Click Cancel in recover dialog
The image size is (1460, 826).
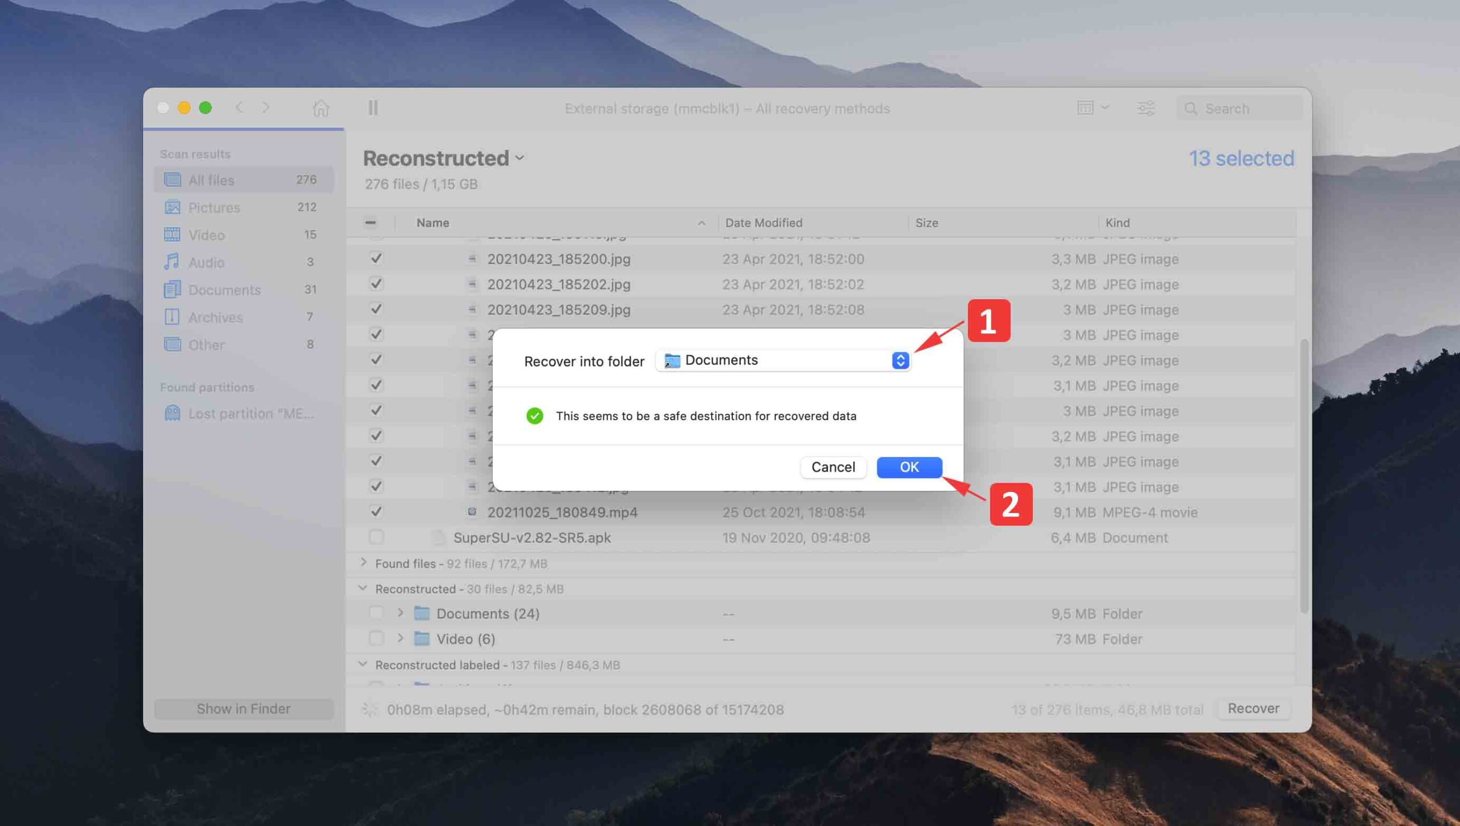coord(833,467)
